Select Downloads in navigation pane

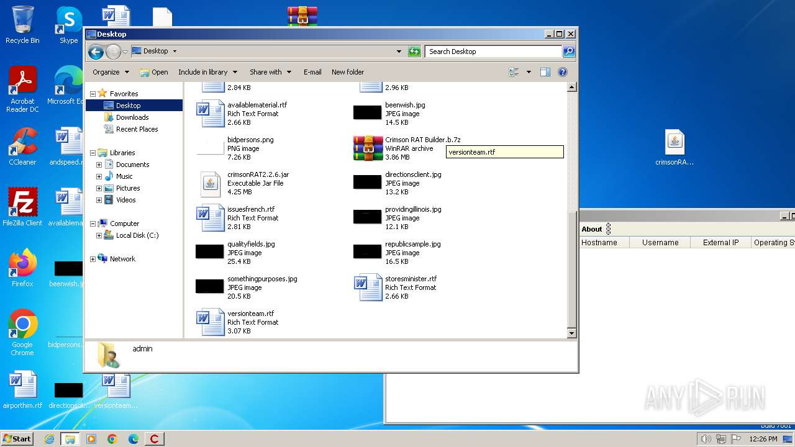[x=132, y=117]
